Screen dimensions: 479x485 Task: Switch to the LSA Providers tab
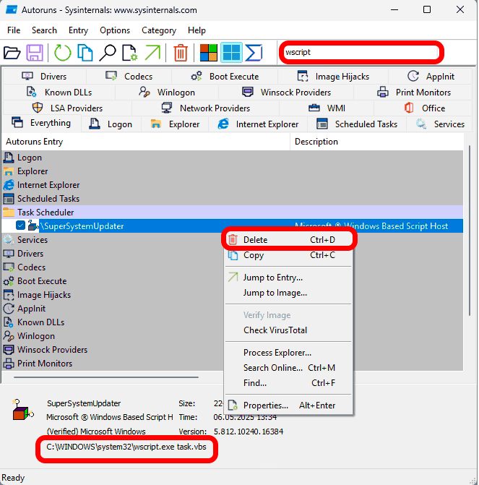tap(67, 108)
